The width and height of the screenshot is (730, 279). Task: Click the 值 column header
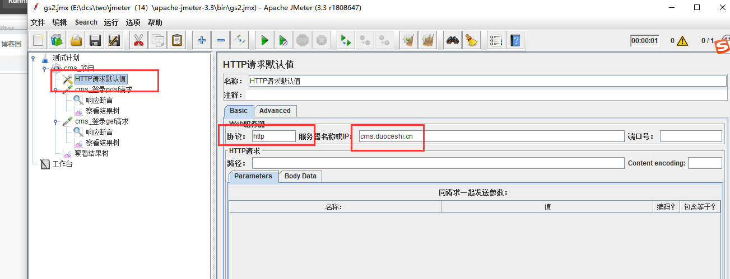coord(547,207)
